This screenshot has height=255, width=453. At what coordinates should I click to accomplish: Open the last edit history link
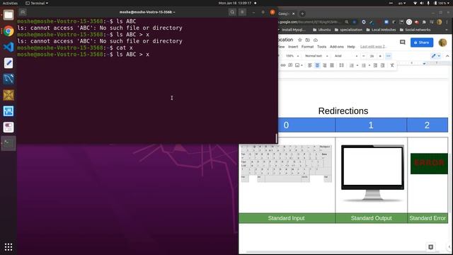[x=373, y=47]
